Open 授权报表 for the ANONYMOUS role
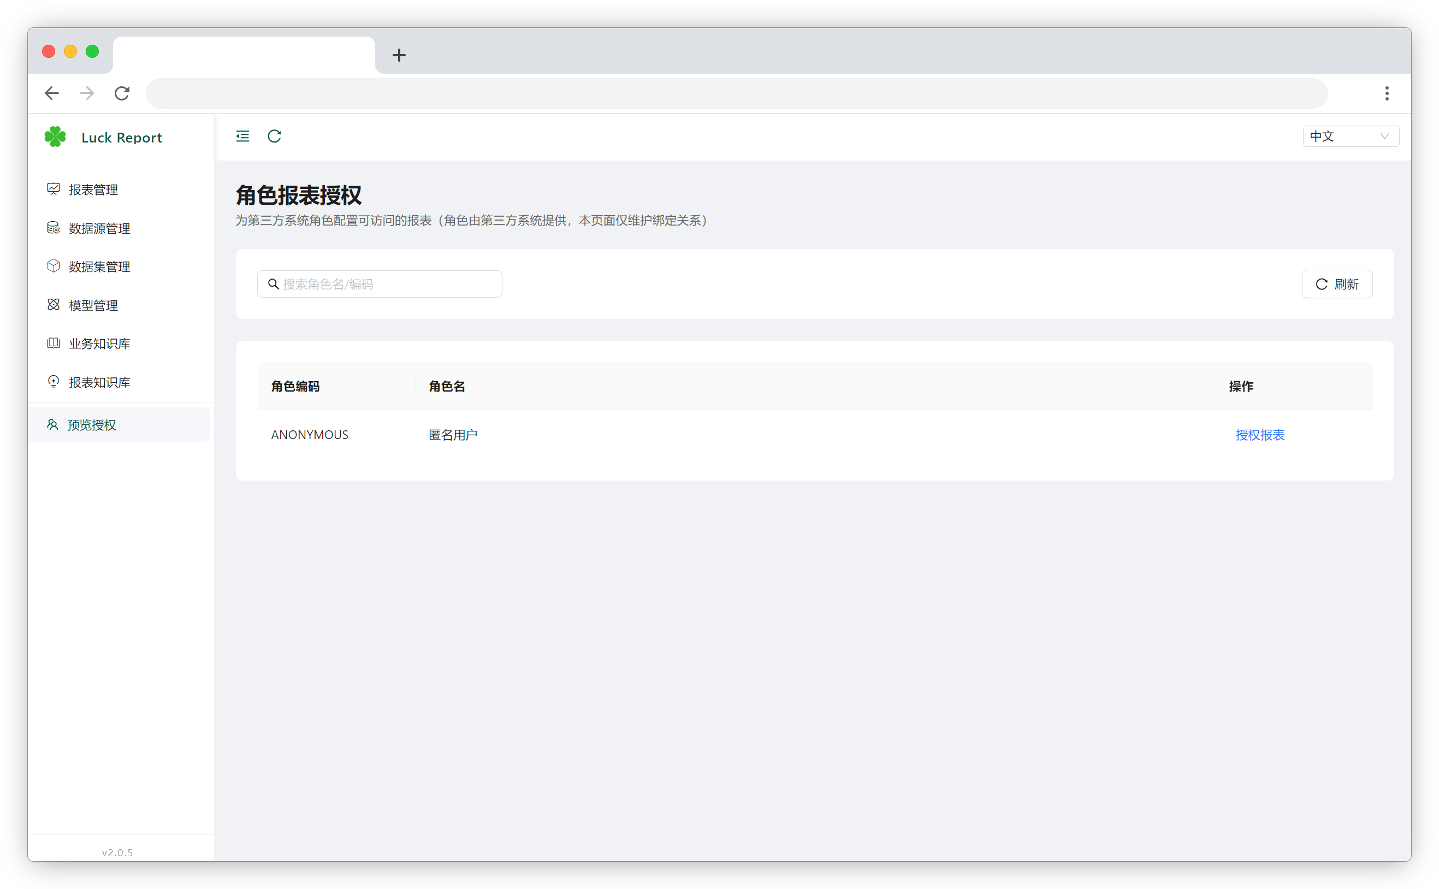Image resolution: width=1439 pixels, height=889 pixels. [1260, 435]
